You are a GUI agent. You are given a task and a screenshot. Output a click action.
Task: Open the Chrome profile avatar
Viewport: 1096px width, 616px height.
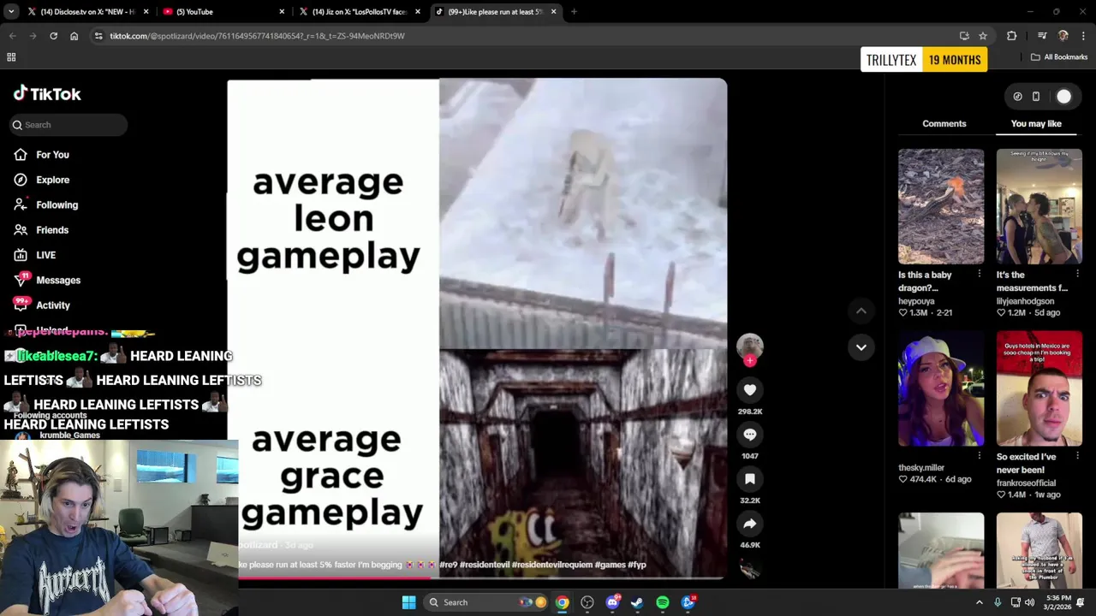coord(1063,36)
